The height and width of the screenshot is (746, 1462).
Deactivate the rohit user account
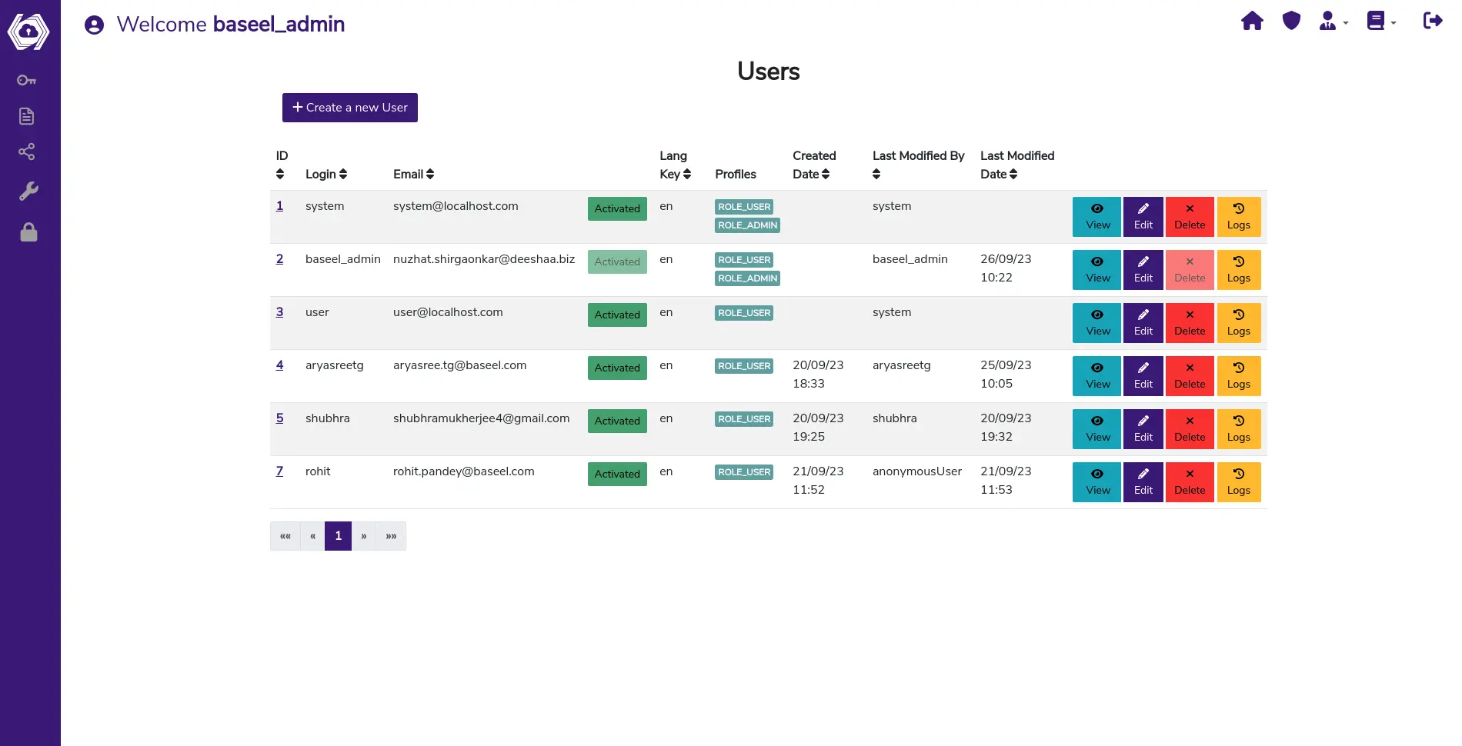tap(616, 474)
